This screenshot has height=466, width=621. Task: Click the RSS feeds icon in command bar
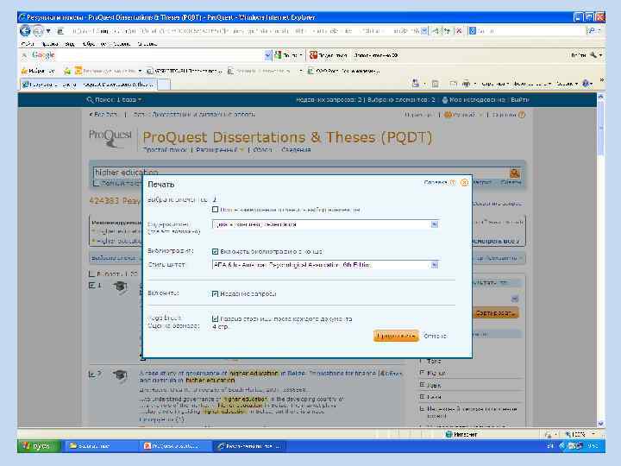click(x=435, y=84)
